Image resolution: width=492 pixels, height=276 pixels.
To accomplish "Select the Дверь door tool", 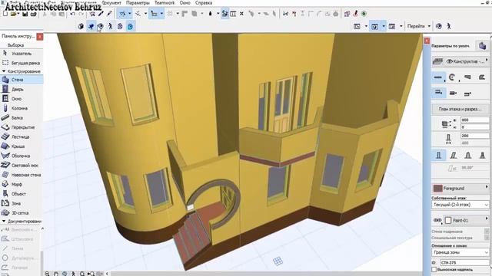I will pyautogui.click(x=22, y=89).
